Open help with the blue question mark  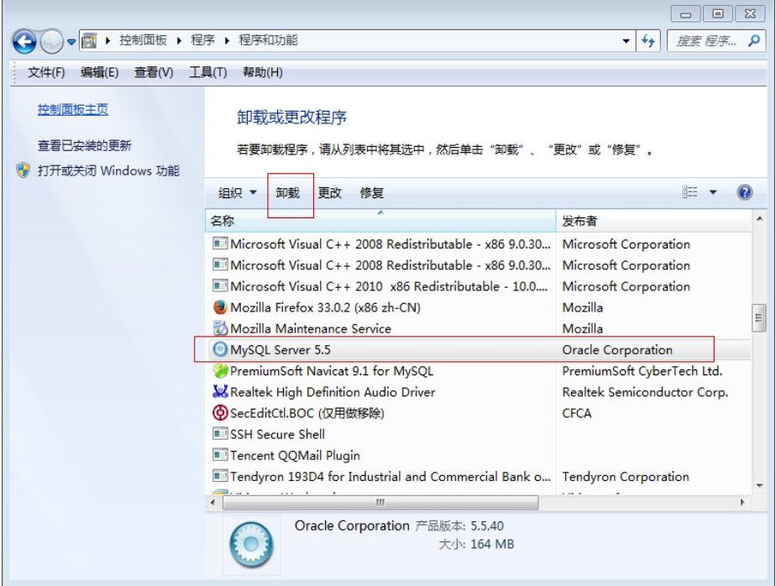[x=745, y=192]
